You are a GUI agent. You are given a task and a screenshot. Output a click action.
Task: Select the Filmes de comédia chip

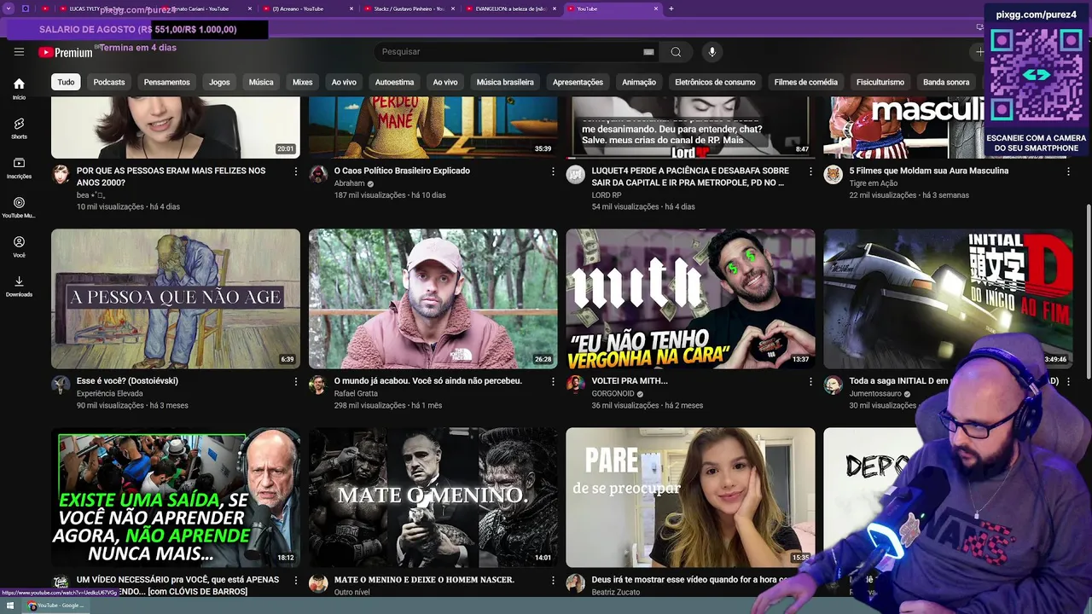[806, 82]
